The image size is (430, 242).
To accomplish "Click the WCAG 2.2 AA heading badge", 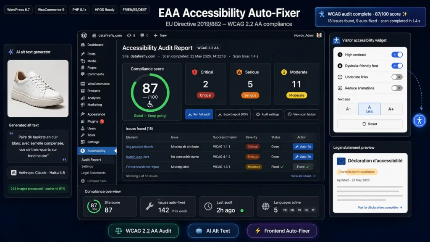I will point(208,48).
